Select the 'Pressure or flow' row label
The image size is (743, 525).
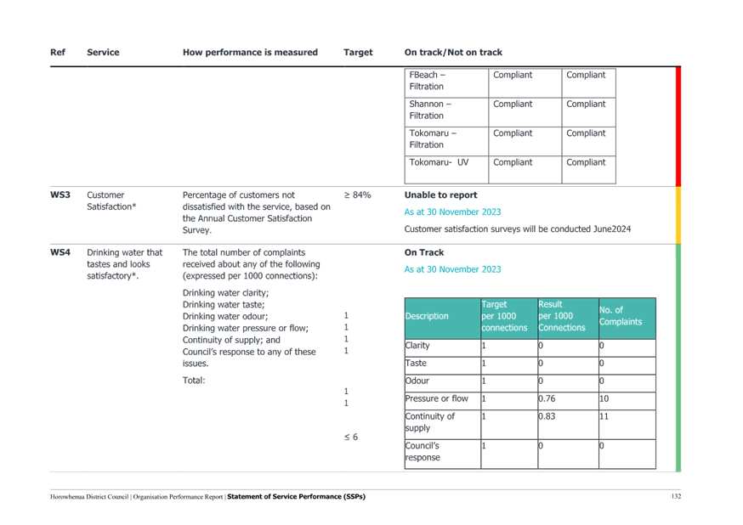point(436,398)
